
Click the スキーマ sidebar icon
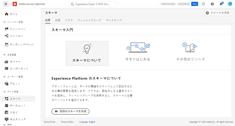(x=7, y=99)
